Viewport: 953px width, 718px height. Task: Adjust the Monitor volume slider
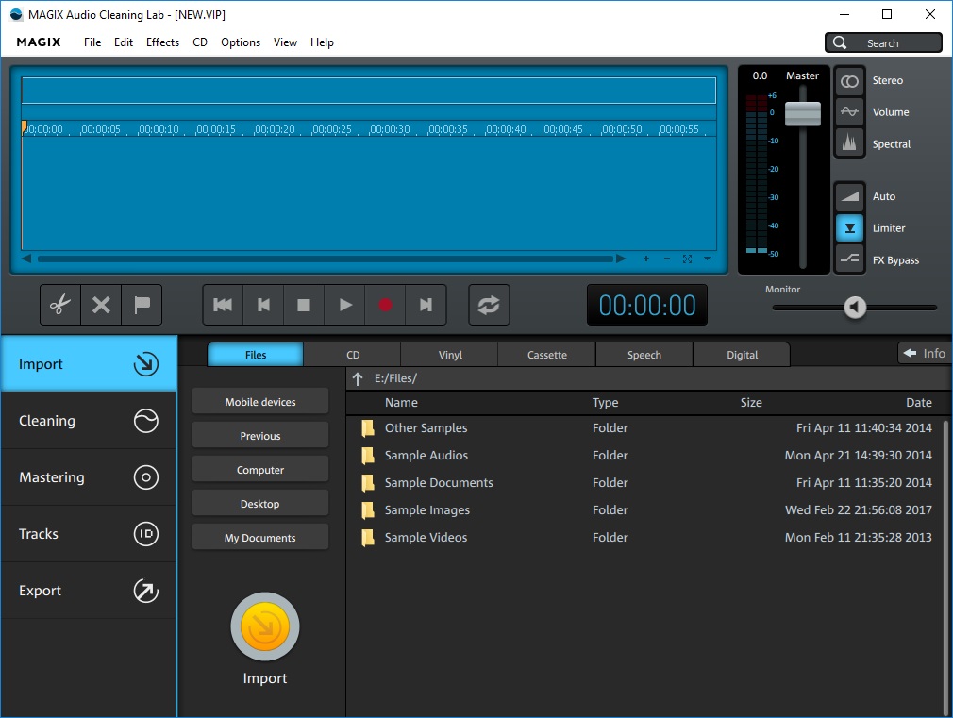click(854, 307)
